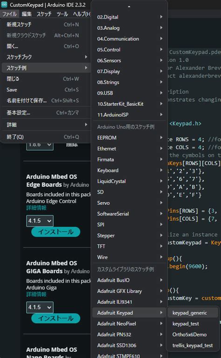The height and width of the screenshot is (358, 221).
Task: Expand the 07.Display examples
Action: 130,71
